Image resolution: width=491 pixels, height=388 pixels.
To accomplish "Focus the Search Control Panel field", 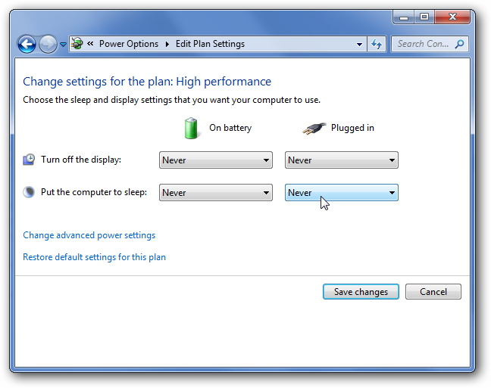I will click(430, 44).
